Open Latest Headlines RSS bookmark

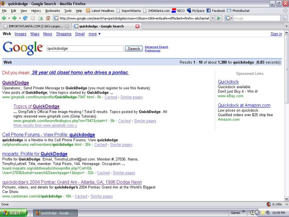click(100, 11)
